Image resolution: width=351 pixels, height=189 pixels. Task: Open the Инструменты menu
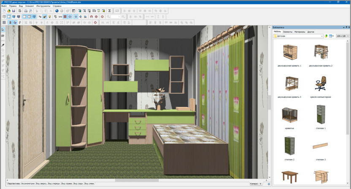(43, 6)
